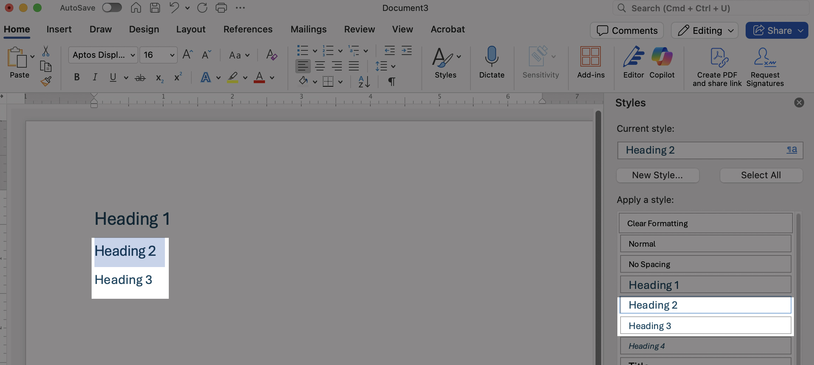Image resolution: width=814 pixels, height=365 pixels.
Task: Toggle the AutoSave switch
Action: (112, 8)
